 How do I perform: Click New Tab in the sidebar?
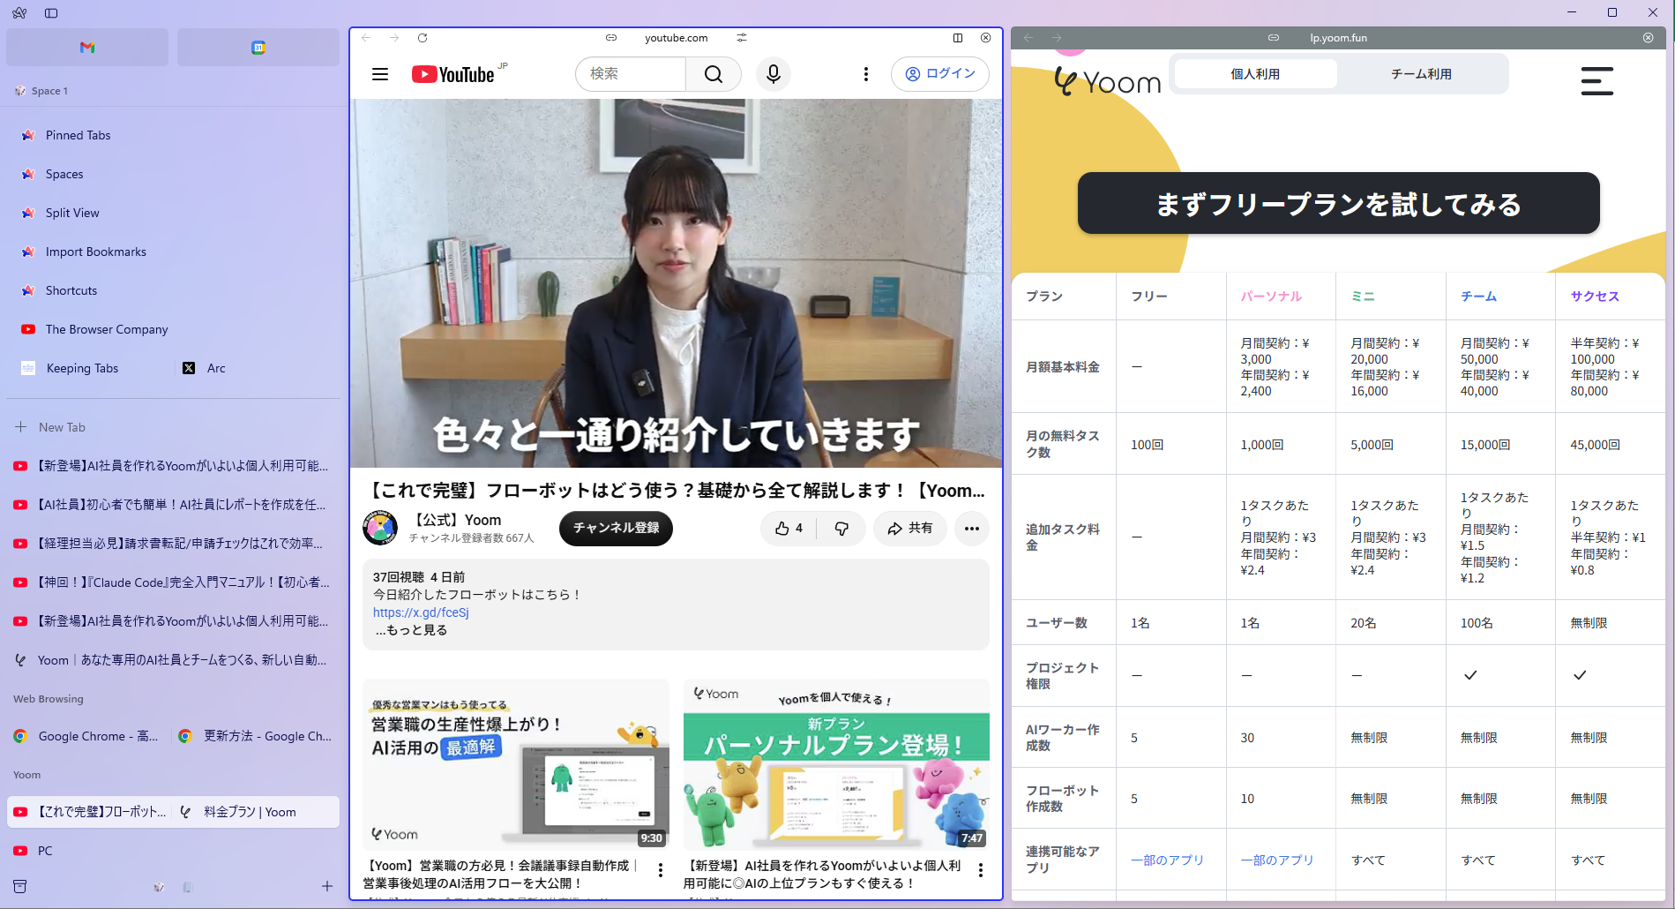pyautogui.click(x=174, y=427)
